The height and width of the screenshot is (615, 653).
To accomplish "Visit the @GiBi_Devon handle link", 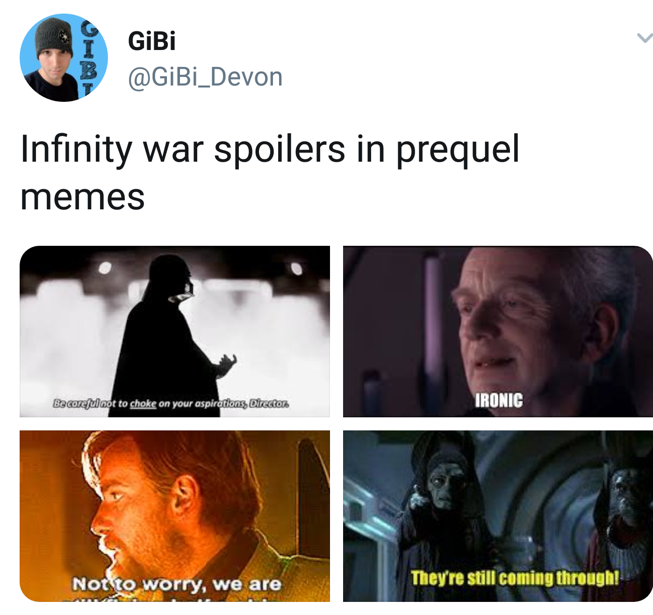I will [x=205, y=77].
